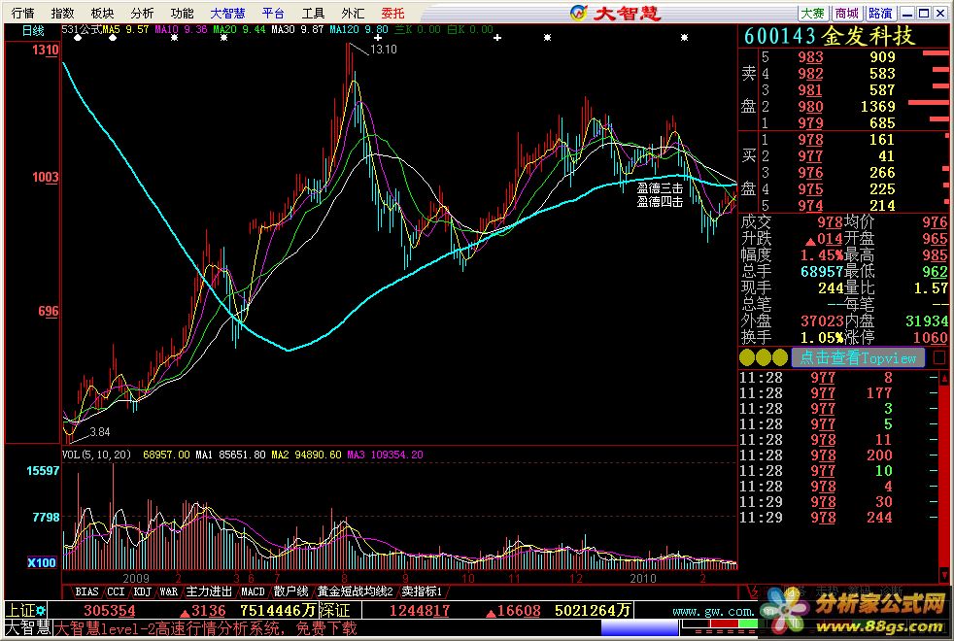
Task: Switch to the 散户线 indicator tab
Action: pos(290,591)
